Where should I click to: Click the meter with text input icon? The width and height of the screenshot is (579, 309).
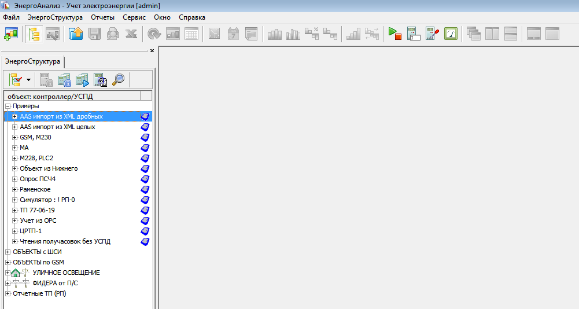click(x=413, y=34)
